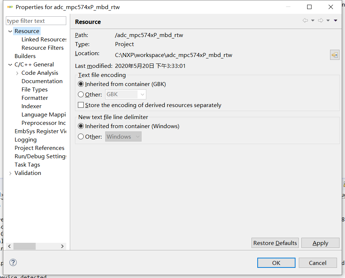Open Linked Resources page
The width and height of the screenshot is (345, 278).
coord(44,40)
